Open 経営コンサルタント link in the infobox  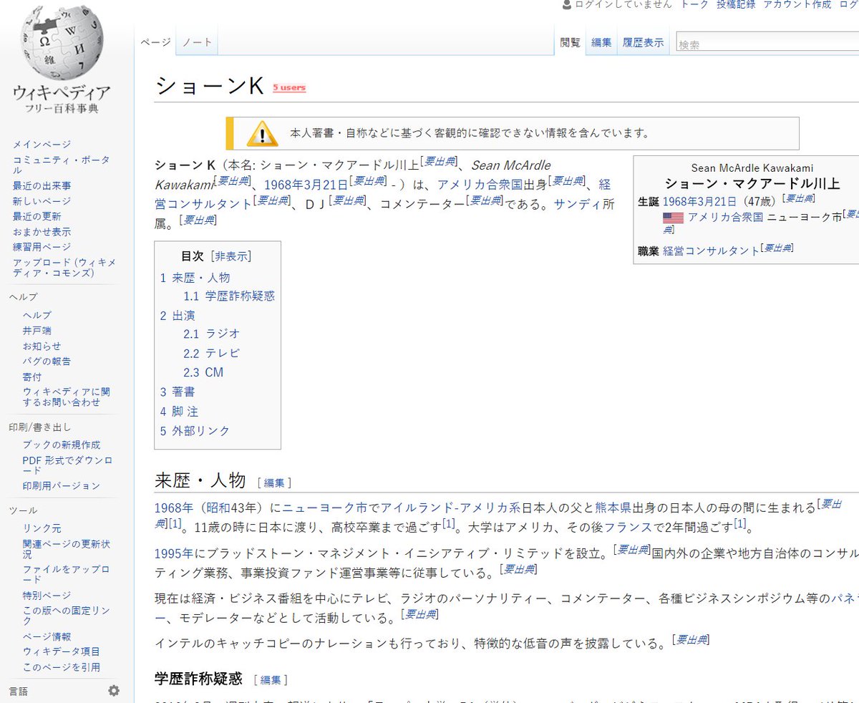pos(711,251)
